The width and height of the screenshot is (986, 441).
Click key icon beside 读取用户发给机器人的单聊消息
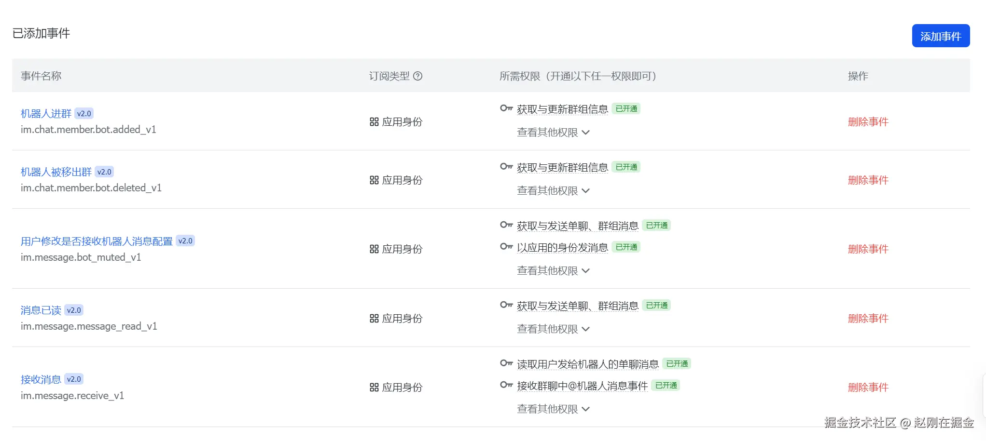point(506,363)
